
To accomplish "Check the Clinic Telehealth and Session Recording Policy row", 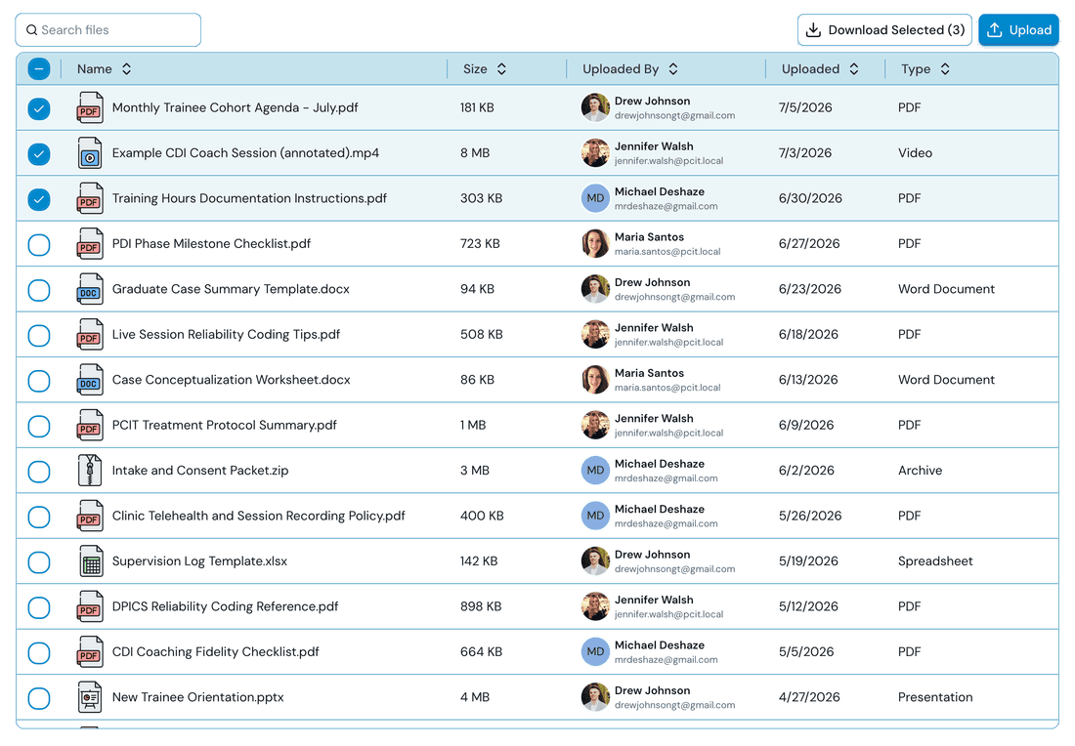I will coord(39,517).
